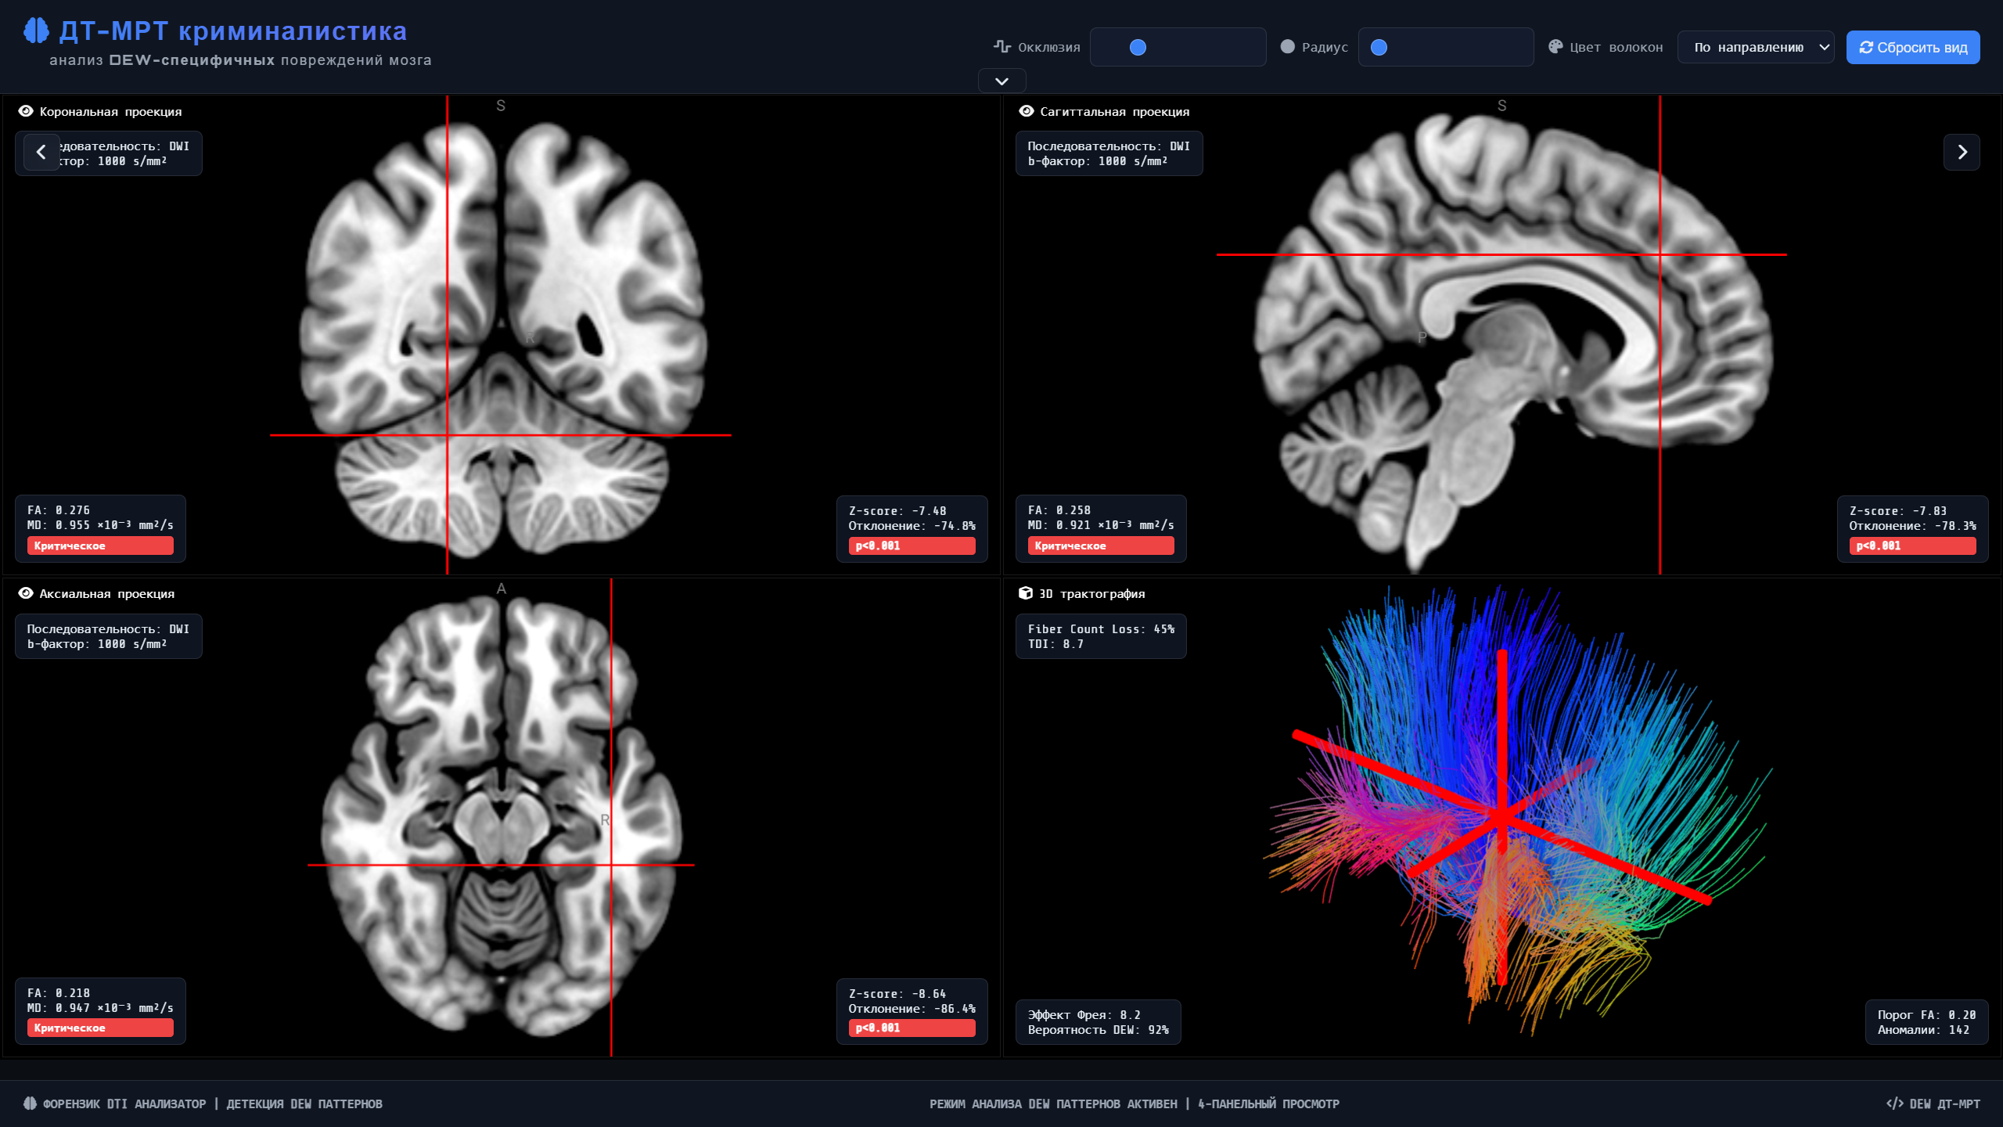Toggle the eye of Аксиальная проекция
This screenshot has width=2003, height=1127.
[x=26, y=593]
